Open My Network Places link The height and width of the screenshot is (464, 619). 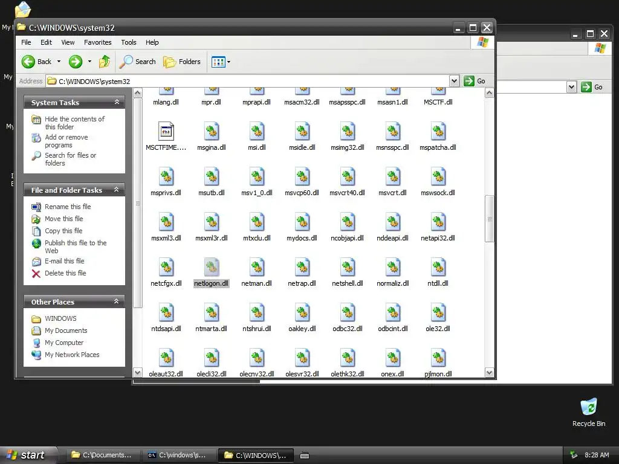(72, 355)
